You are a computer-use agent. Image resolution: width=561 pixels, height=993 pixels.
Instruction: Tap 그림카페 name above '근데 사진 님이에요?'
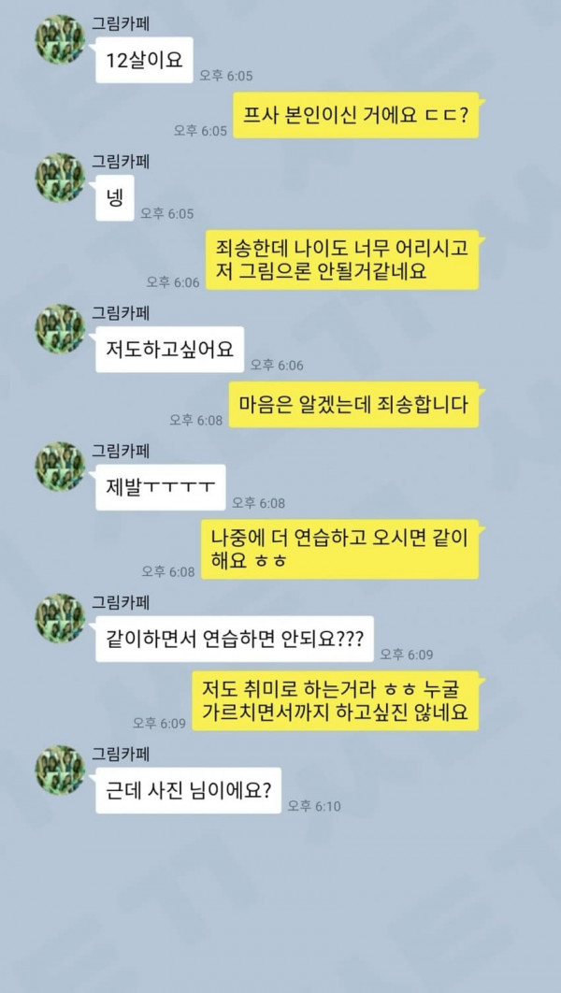tap(121, 754)
